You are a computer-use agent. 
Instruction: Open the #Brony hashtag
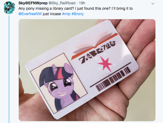click(x=78, y=14)
